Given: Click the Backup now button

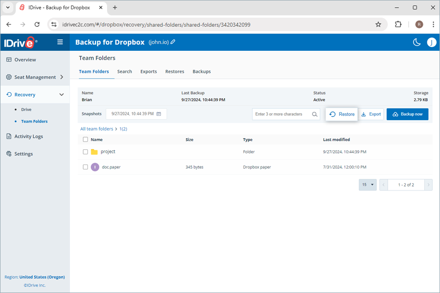Looking at the screenshot, I should point(407,114).
